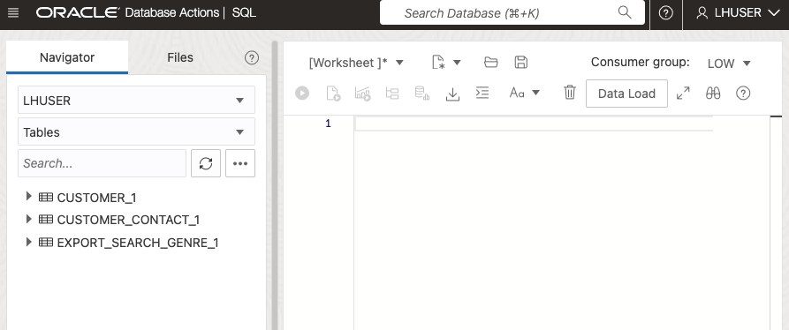The height and width of the screenshot is (330, 789).
Task: Click the splitter handle between Navigator and worksheet
Action: click(275, 185)
